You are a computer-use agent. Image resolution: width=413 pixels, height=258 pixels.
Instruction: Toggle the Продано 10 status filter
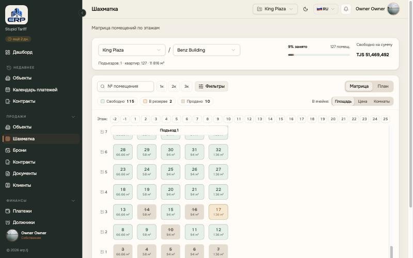tap(196, 101)
